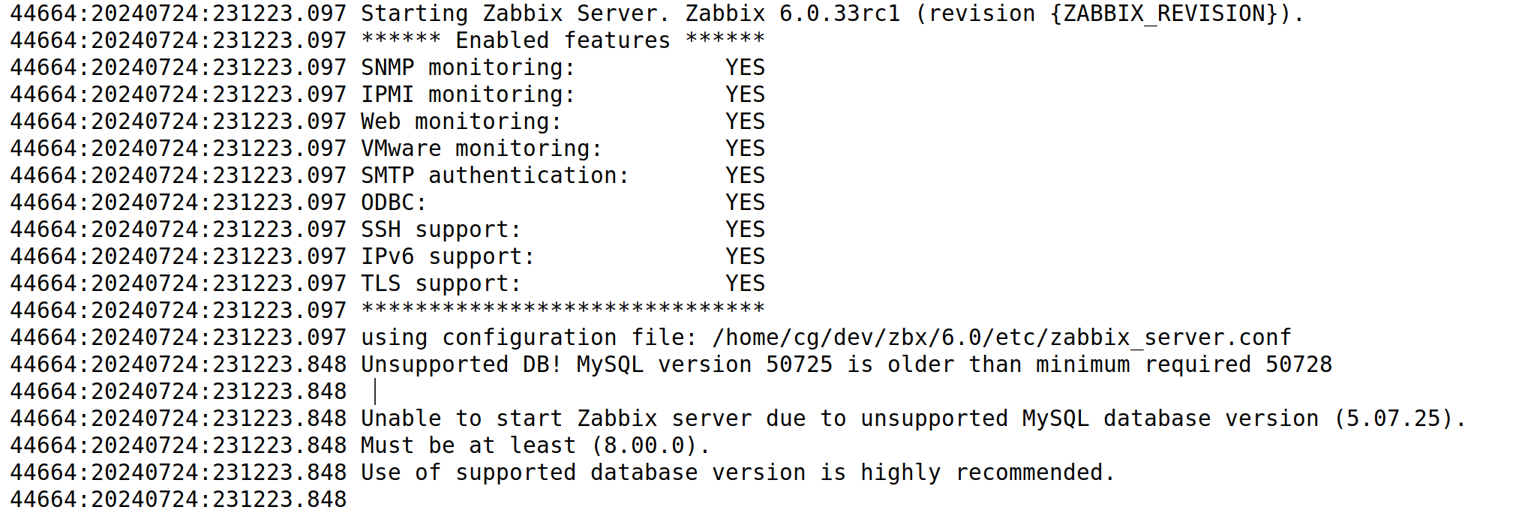
Task: Click the YES value for TLS support
Action: click(x=745, y=283)
